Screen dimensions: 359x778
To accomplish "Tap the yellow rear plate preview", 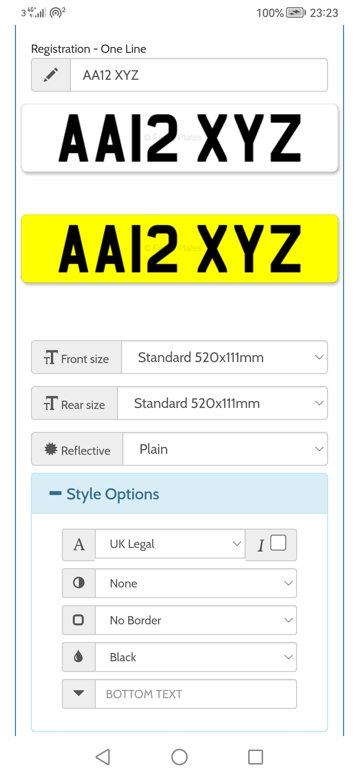I will click(x=179, y=249).
